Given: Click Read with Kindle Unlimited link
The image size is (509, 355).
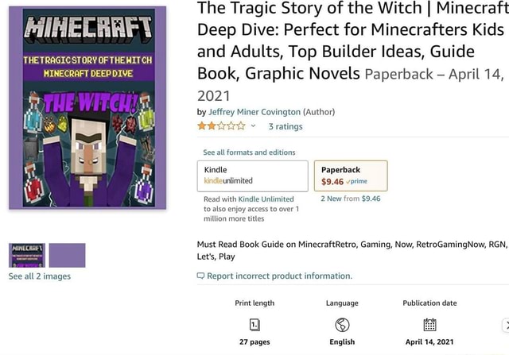Looking at the screenshot, I should 249,199.
